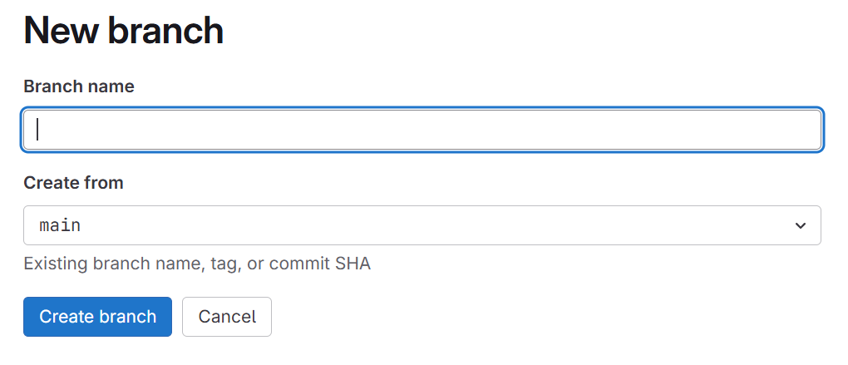This screenshot has height=365, width=848.
Task: Choose the white Cancel button
Action: (x=227, y=316)
